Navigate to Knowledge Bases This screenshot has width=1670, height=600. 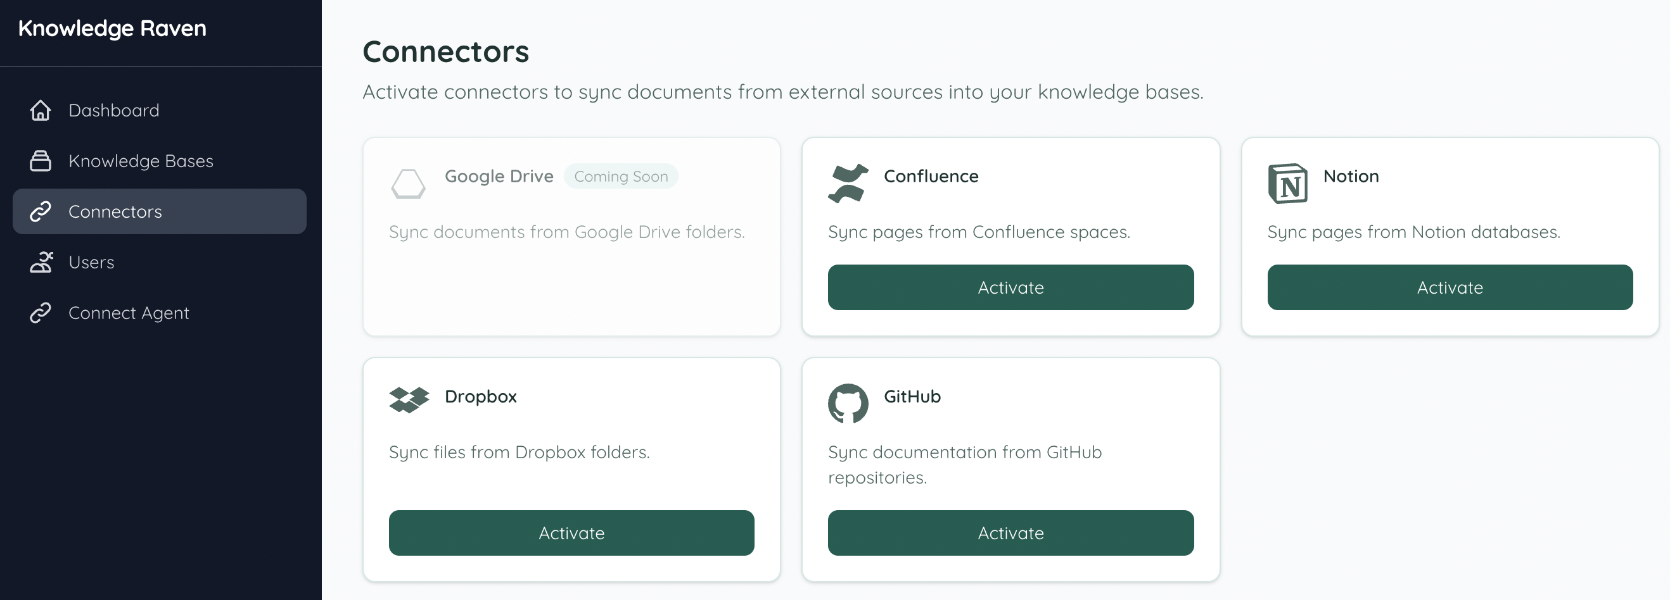click(x=140, y=161)
